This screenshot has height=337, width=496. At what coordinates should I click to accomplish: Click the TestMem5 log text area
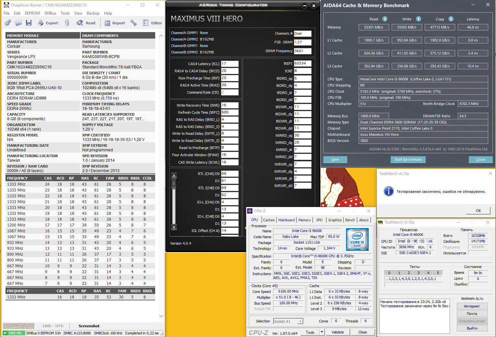pyautogui.click(x=414, y=316)
